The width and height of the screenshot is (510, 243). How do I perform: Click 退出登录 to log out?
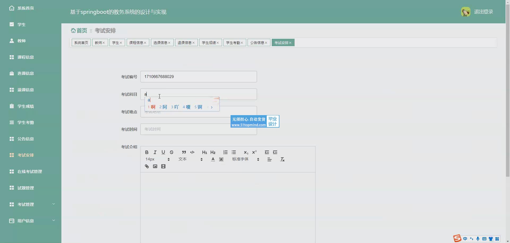click(x=483, y=12)
